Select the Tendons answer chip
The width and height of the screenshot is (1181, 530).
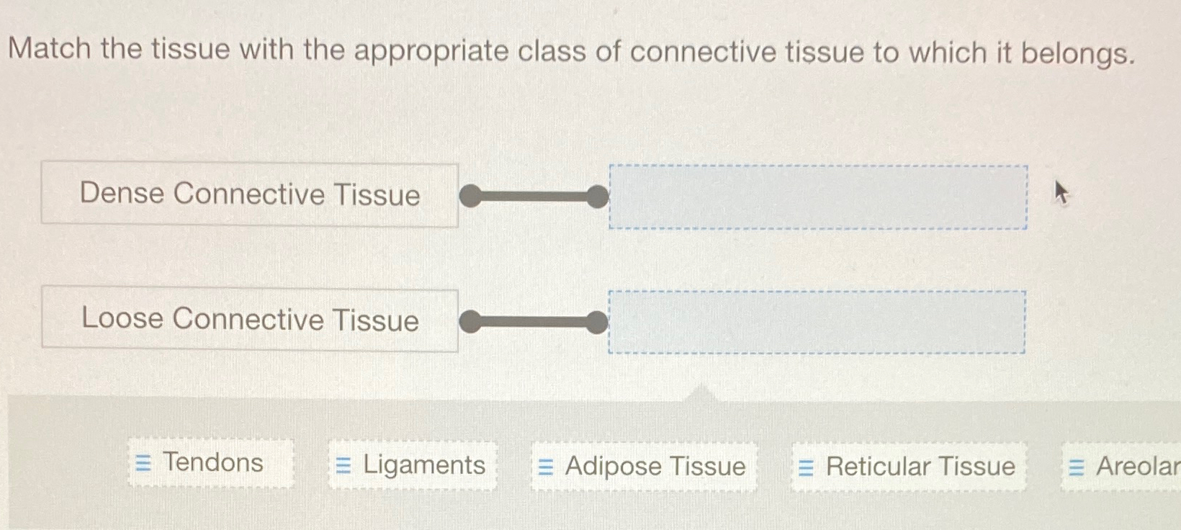[x=211, y=463]
